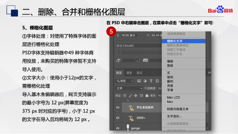Image resolution: width=238 pixels, height=134 pixels.
Task: Toggle visibility of the 2600+ layer
Action: [x=118, y=118]
